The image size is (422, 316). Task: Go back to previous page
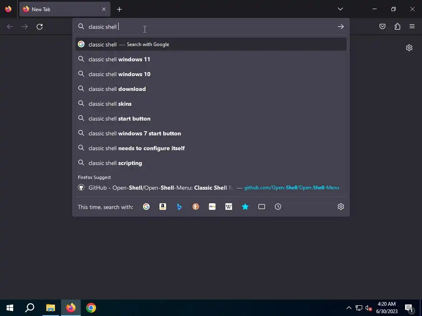[x=10, y=27]
